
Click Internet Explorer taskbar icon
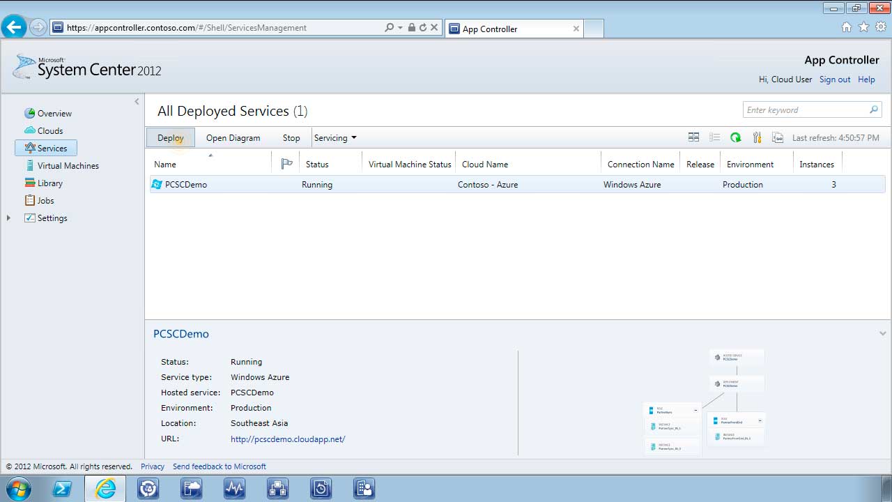105,489
